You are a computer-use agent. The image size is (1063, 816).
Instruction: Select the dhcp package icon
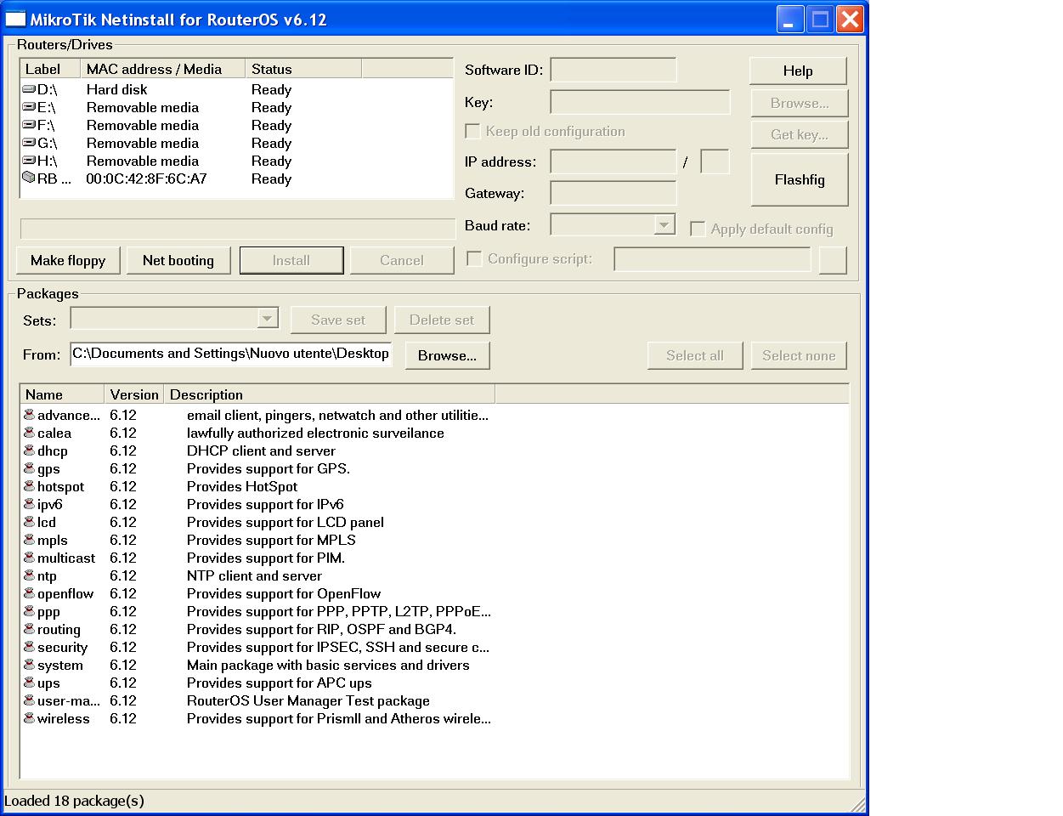click(x=28, y=450)
